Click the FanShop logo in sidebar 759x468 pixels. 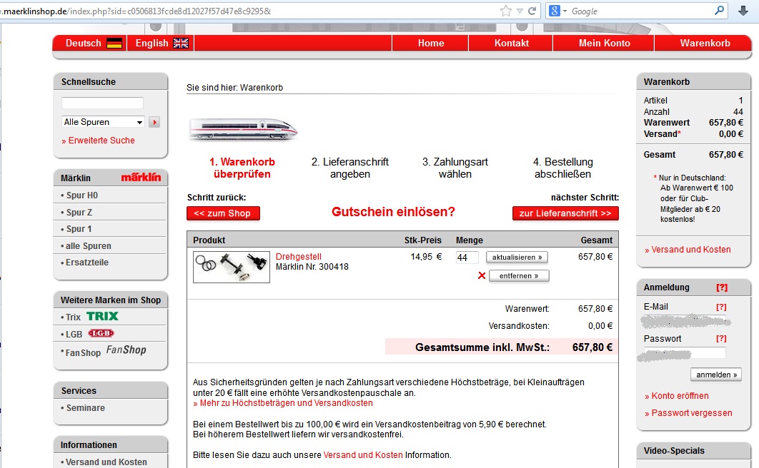coord(126,350)
